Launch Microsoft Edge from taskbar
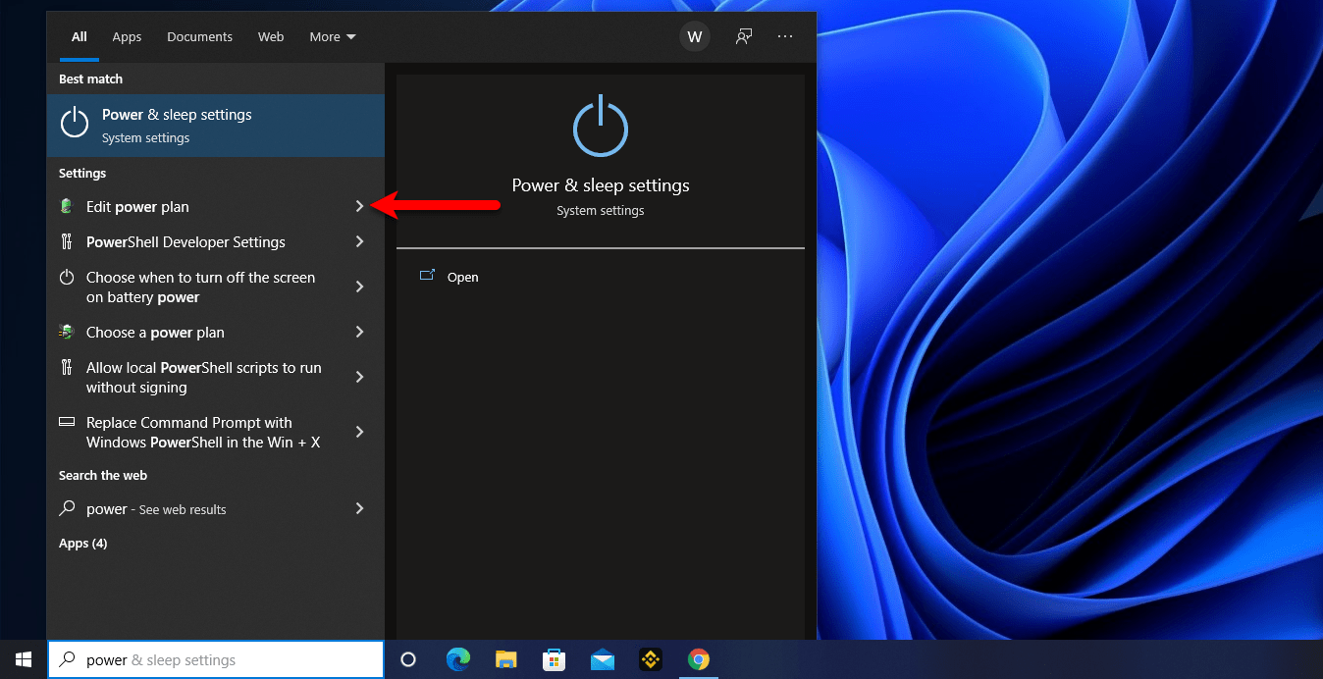The height and width of the screenshot is (679, 1323). (458, 660)
